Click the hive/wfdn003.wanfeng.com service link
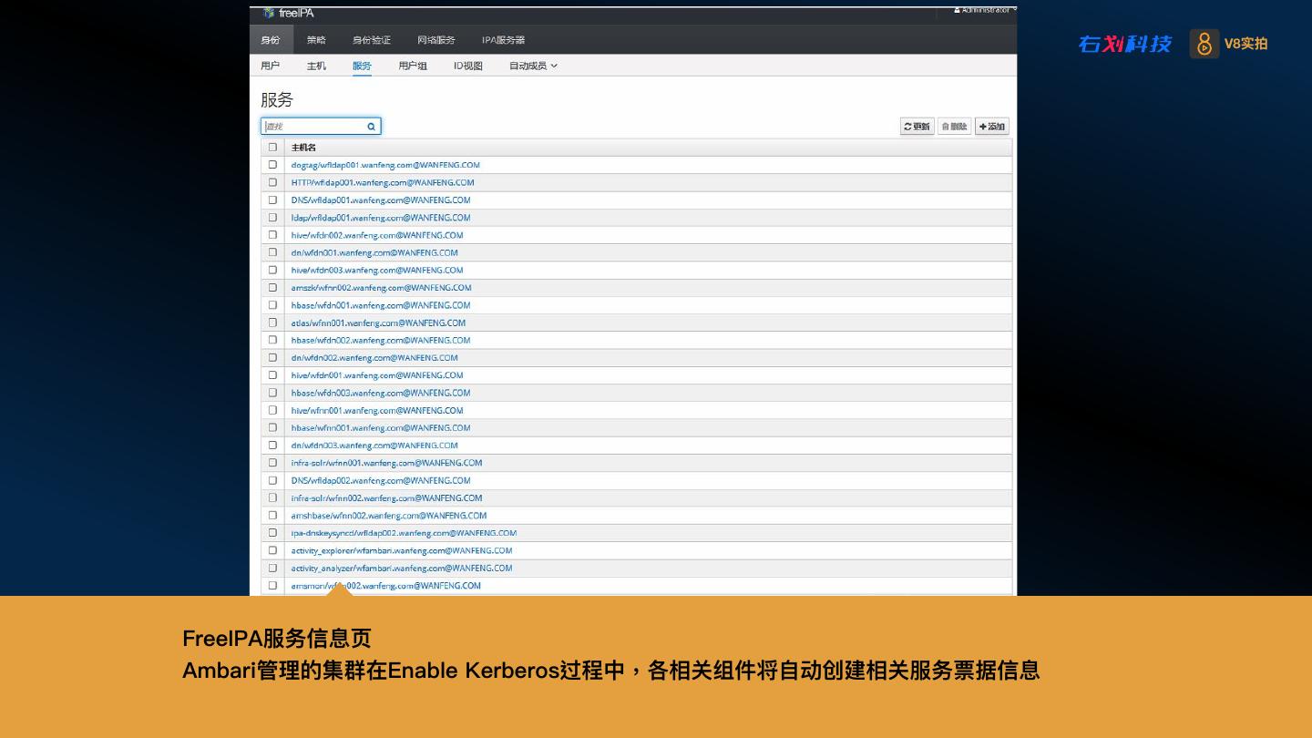Image resolution: width=1312 pixels, height=738 pixels. [377, 270]
